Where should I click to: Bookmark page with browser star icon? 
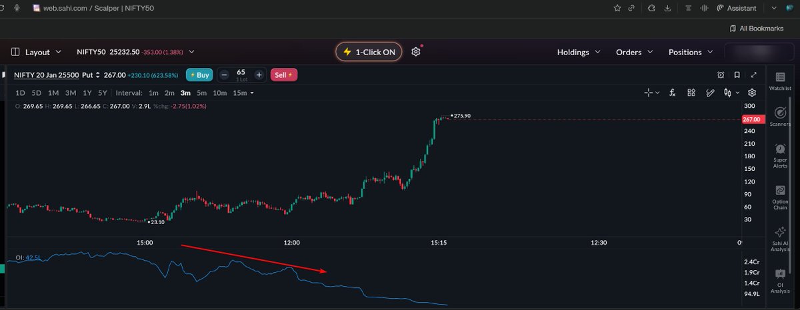pos(617,8)
